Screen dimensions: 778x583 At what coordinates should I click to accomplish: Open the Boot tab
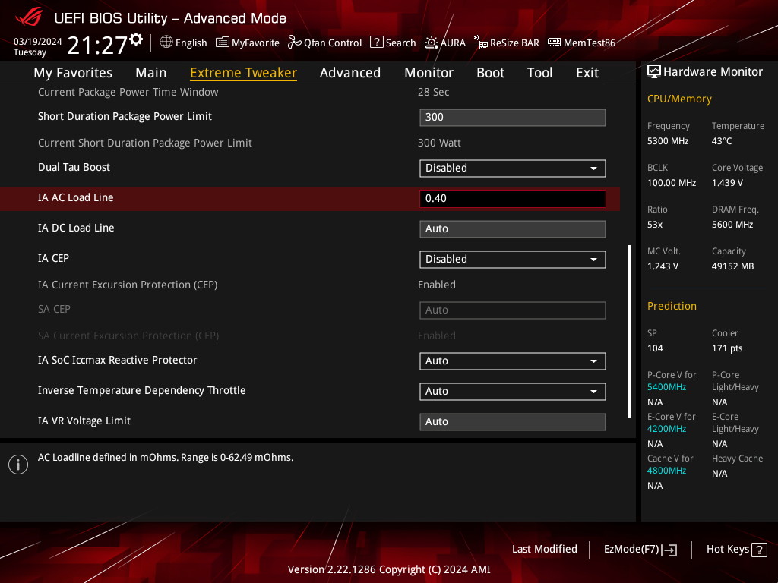coord(490,73)
